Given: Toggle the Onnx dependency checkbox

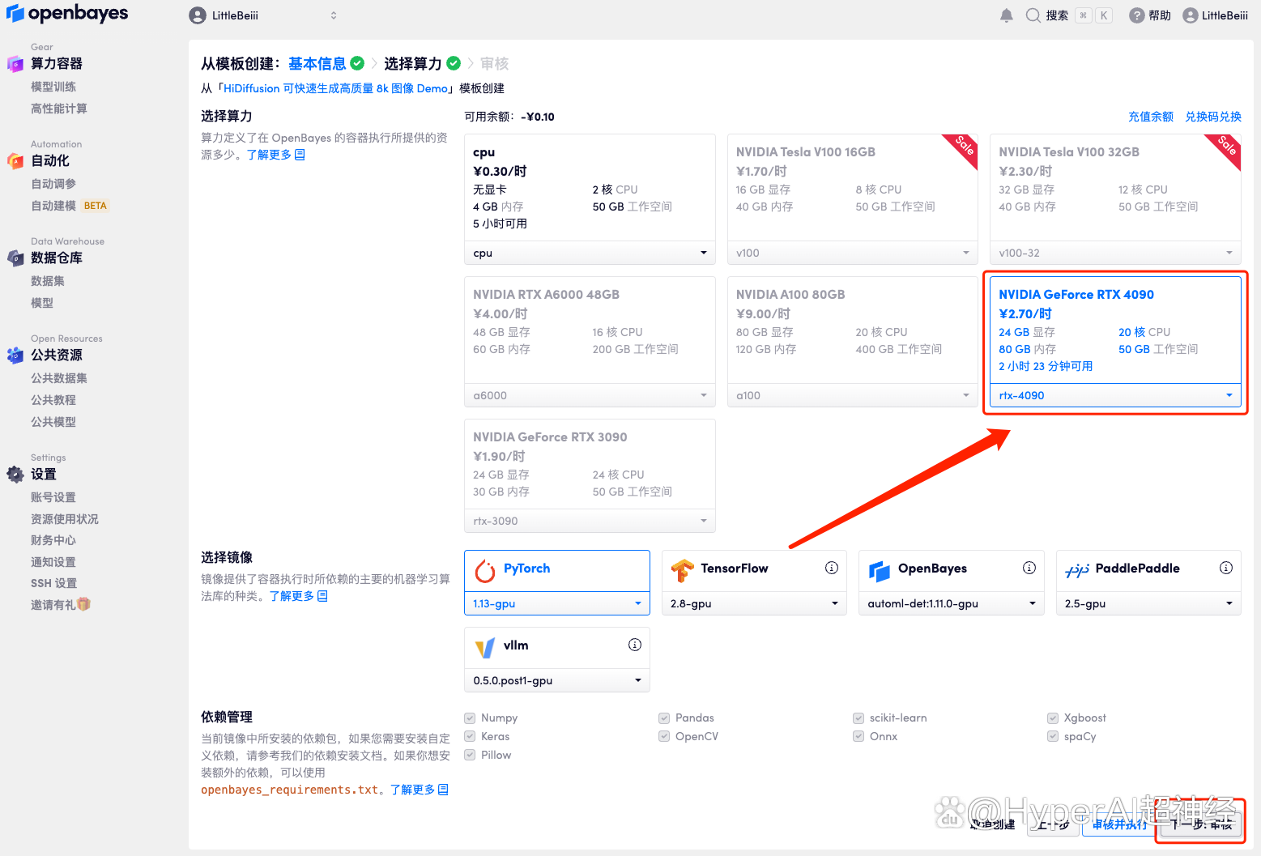Looking at the screenshot, I should pos(858,737).
